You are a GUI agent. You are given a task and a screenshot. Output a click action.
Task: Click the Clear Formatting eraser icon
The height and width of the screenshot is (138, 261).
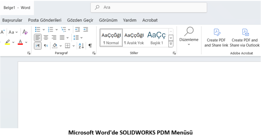[25, 32]
